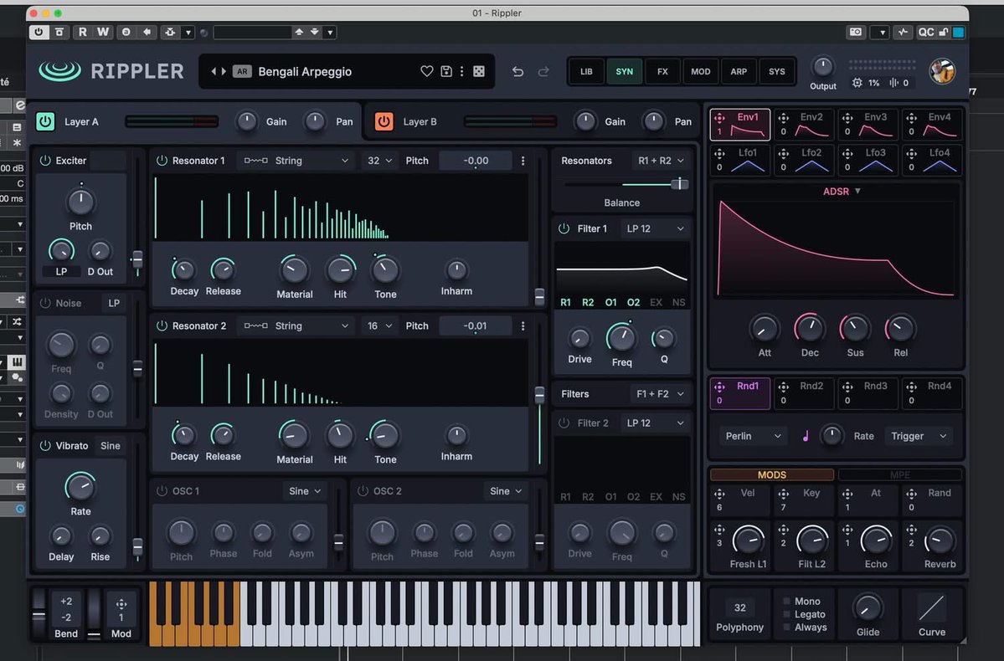Open Resonator 1 String model dropdown
Viewport: 1004px width, 661px height.
click(x=296, y=161)
